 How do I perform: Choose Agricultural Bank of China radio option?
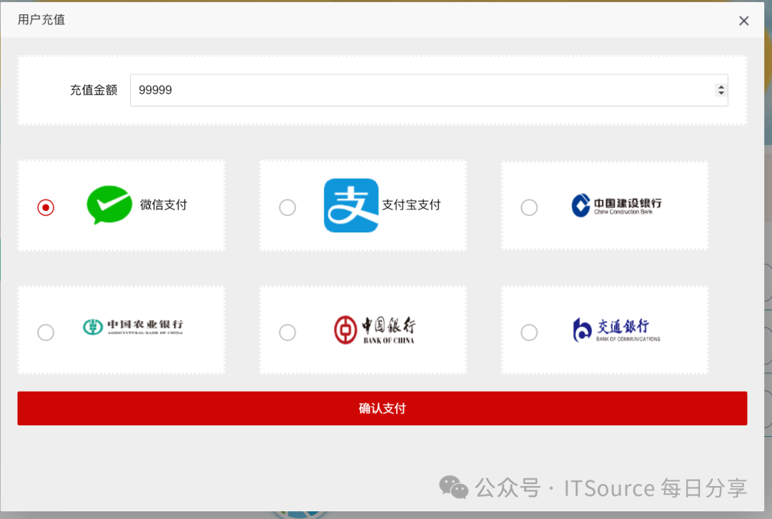[x=46, y=332]
